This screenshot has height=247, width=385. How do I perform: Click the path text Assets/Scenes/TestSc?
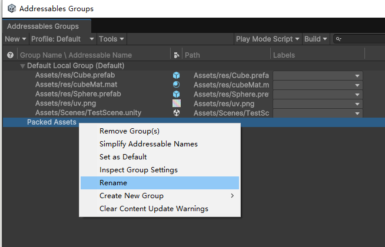[x=231, y=113]
